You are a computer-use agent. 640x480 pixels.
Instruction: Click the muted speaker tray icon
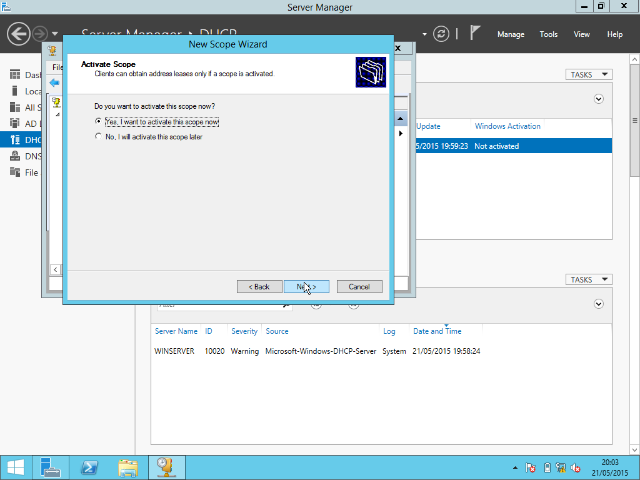(x=576, y=467)
